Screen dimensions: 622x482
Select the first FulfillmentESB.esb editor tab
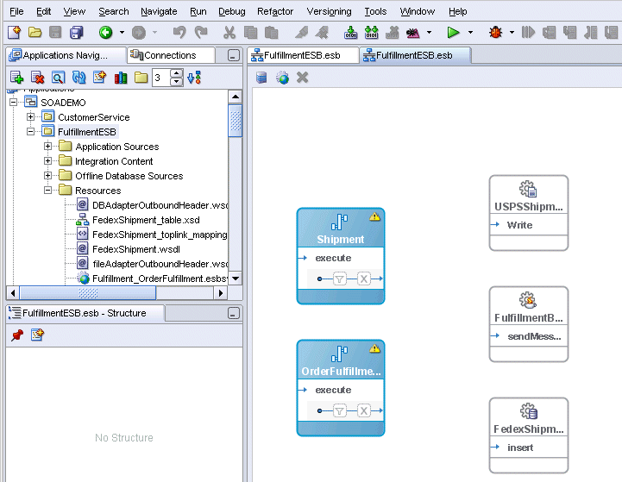(x=303, y=55)
